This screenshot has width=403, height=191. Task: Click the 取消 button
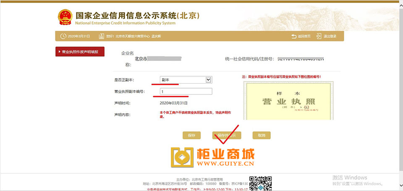point(262,135)
